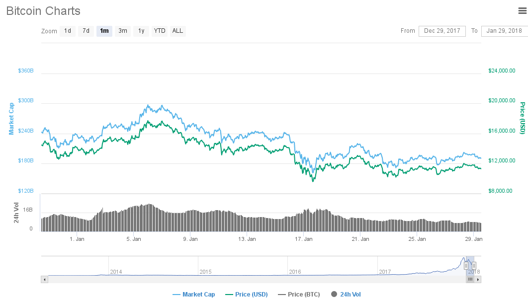Open the chart hamburger menu
The width and height of the screenshot is (528, 300).
522,11
